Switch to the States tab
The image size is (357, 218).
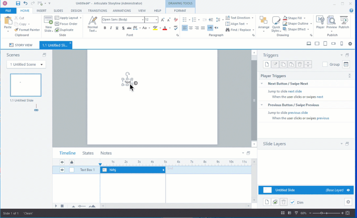(x=88, y=153)
